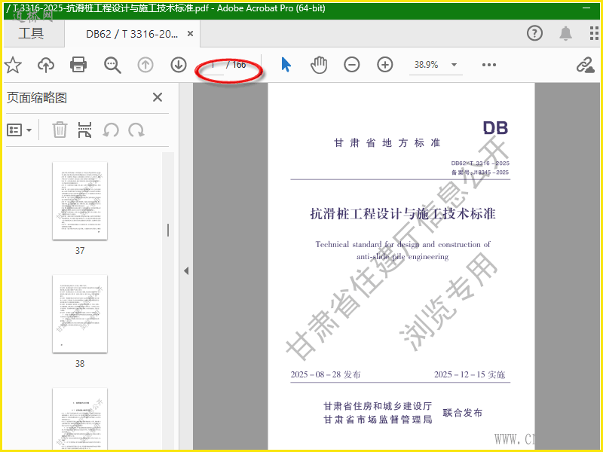This screenshot has height=452, width=603.
Task: Select the thumbnail below page 38
Action: 80,418
